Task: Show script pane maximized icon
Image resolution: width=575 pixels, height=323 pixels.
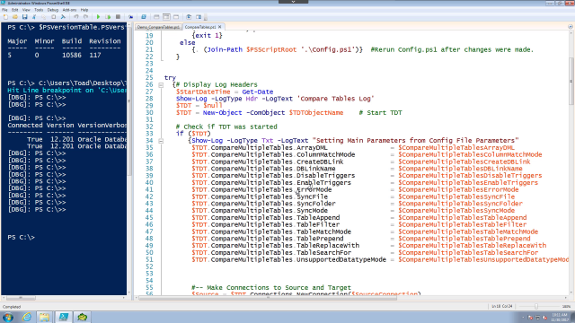Action: point(176,17)
